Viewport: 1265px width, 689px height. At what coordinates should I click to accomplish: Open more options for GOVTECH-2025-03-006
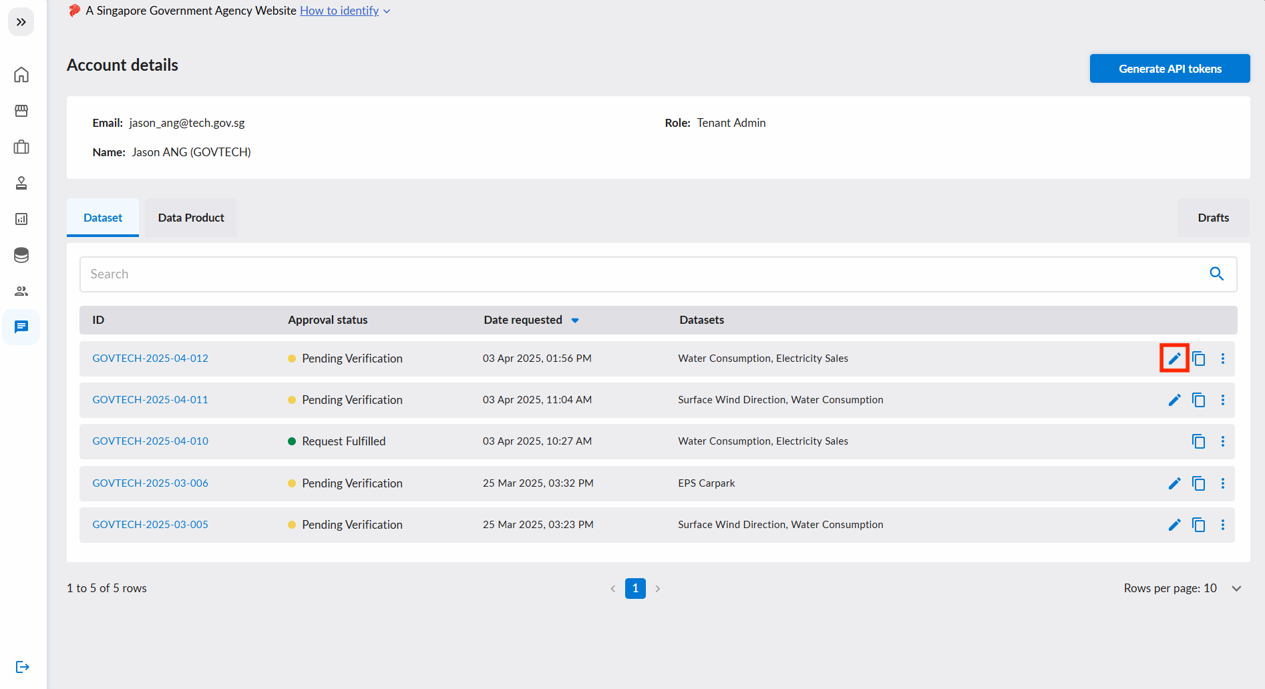coord(1223,483)
